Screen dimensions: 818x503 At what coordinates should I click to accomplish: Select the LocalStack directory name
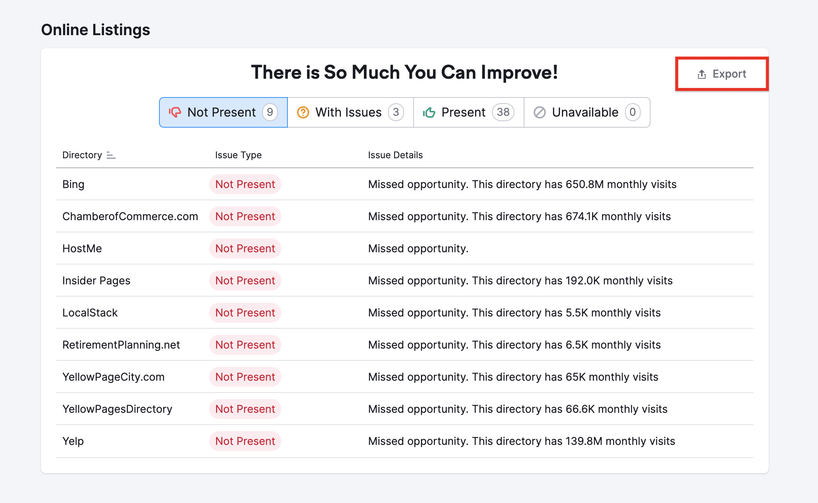coord(90,313)
